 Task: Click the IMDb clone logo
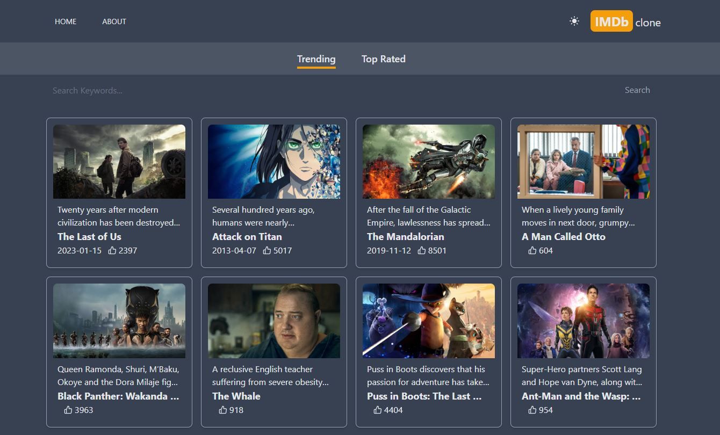[x=625, y=21]
